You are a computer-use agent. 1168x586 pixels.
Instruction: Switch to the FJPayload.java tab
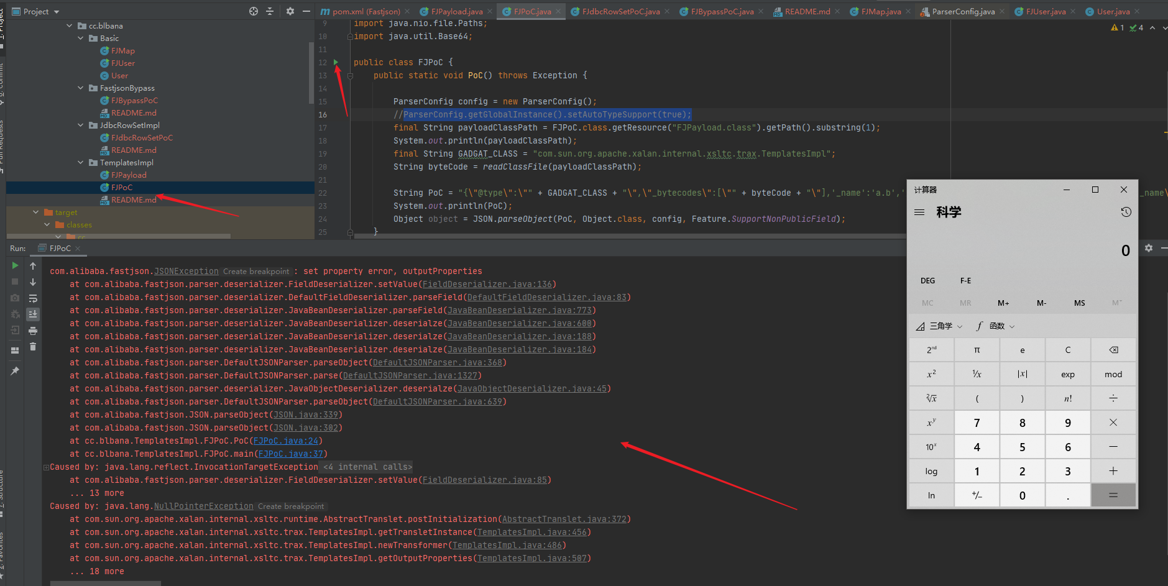457,11
